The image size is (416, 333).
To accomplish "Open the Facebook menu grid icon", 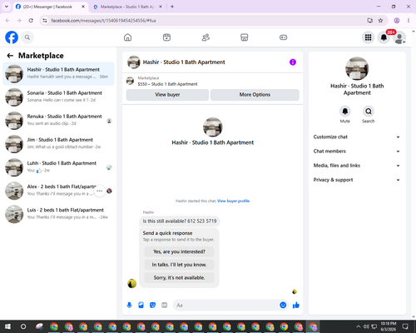I will (368, 37).
